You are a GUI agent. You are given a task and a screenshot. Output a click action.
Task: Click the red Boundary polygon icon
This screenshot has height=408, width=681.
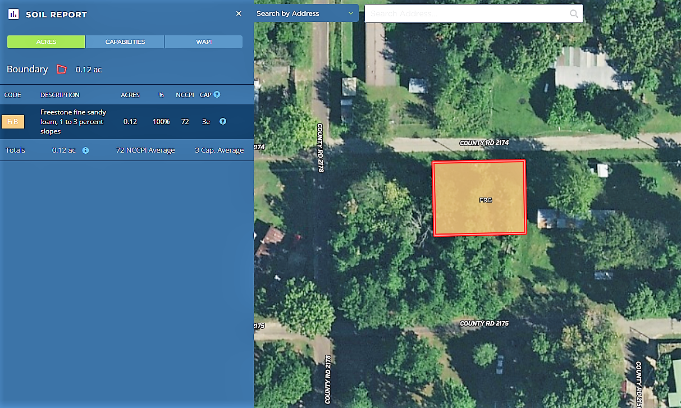point(62,70)
